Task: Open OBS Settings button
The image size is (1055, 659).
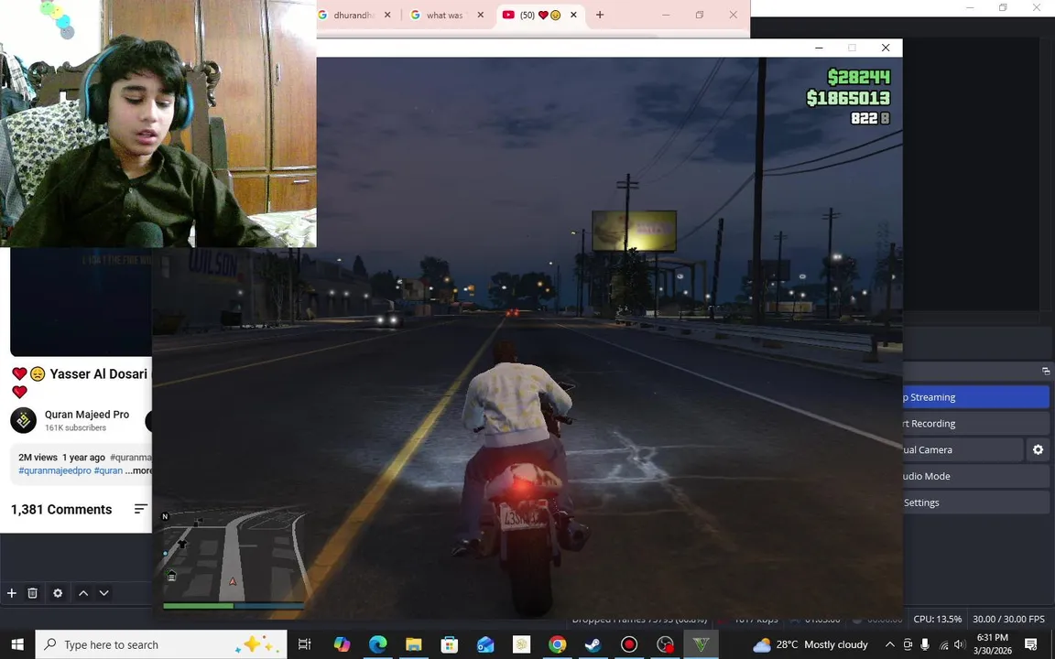Action: [x=975, y=502]
